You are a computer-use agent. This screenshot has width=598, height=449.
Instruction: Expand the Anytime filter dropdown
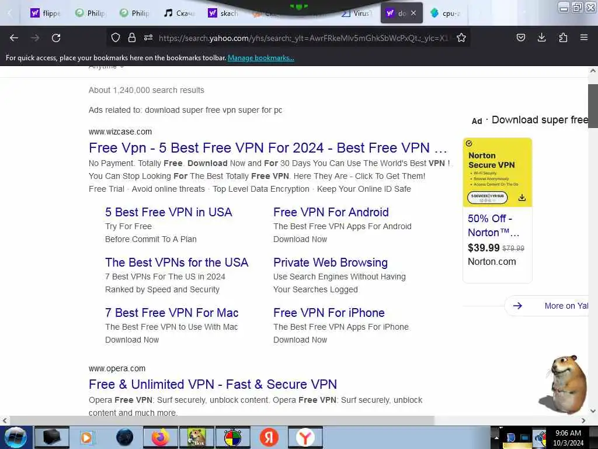point(106,67)
